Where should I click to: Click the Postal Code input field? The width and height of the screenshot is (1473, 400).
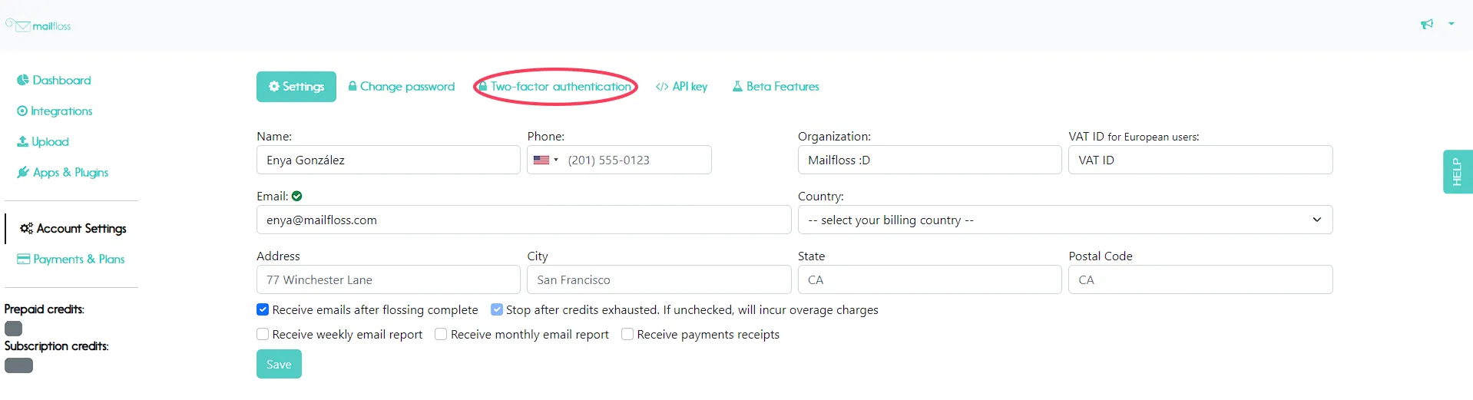(1200, 279)
